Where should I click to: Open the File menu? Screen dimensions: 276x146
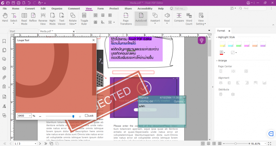[5, 8]
